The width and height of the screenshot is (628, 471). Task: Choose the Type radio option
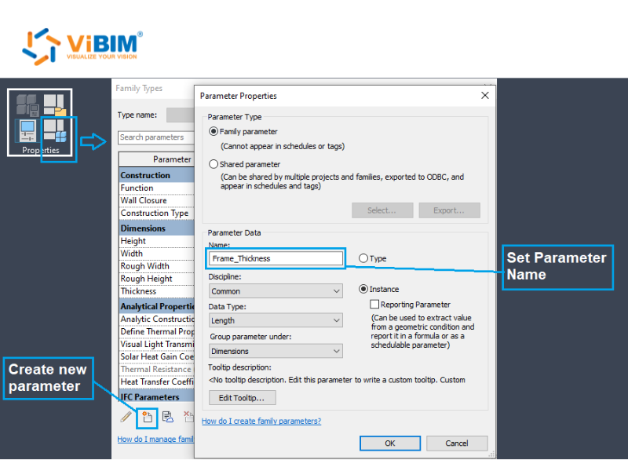363,258
